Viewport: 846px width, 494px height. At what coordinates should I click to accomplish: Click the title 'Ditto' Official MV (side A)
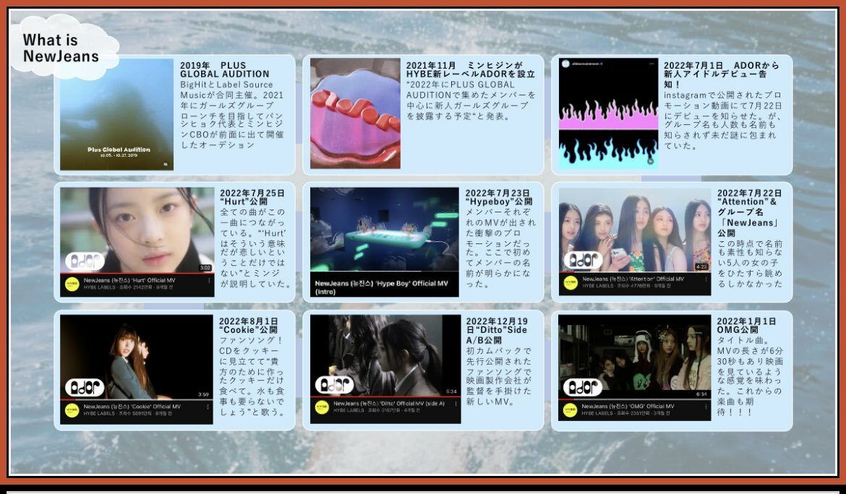[x=389, y=404]
